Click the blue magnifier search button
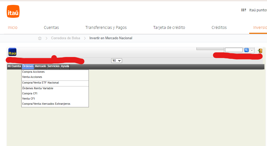Viewport: 267px width, 146px height. (246, 50)
